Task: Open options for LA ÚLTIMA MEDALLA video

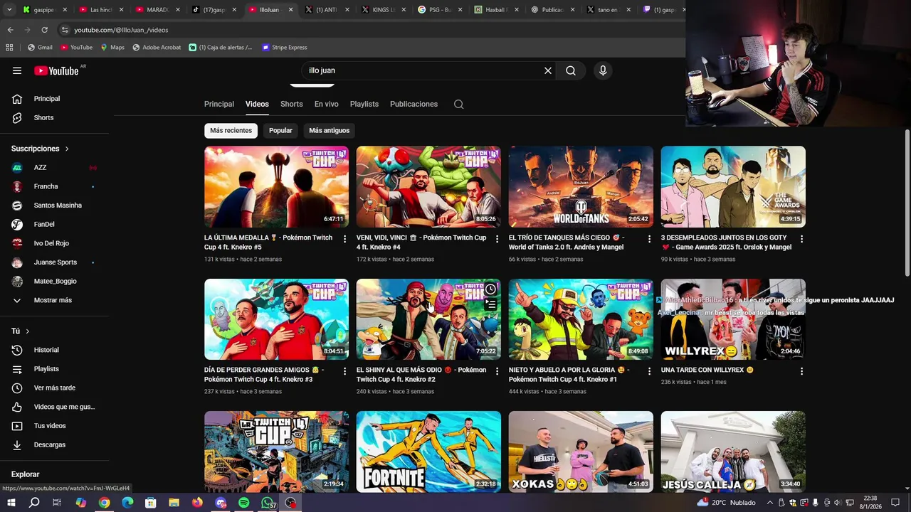Action: 345,239
